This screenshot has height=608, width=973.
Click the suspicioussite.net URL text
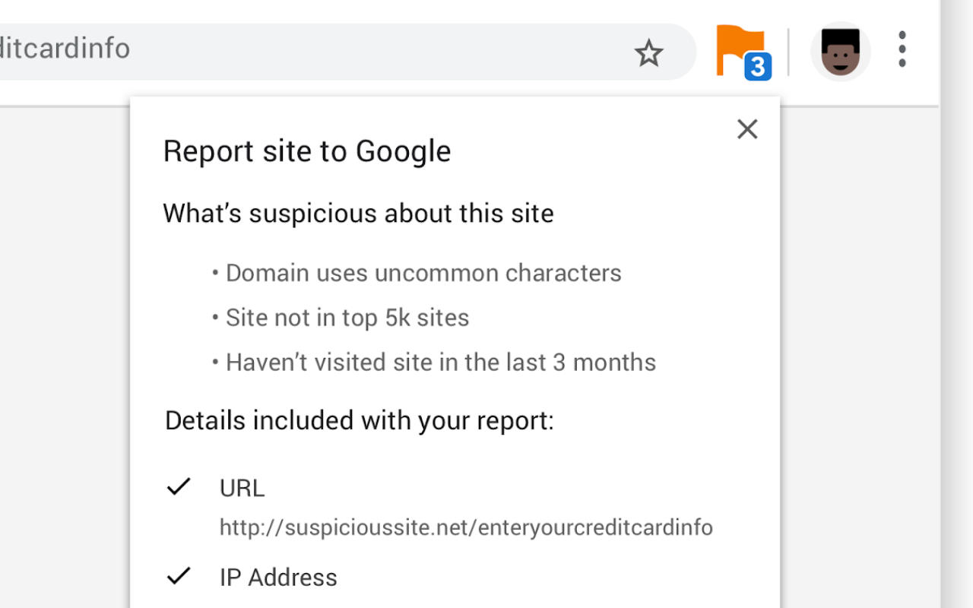tap(466, 527)
